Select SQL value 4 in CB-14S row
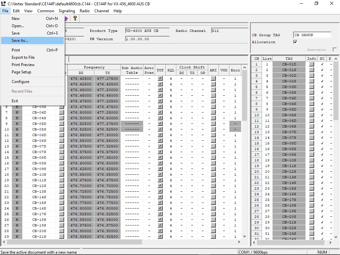Screen dimensions: 340x255 tap(171, 197)
